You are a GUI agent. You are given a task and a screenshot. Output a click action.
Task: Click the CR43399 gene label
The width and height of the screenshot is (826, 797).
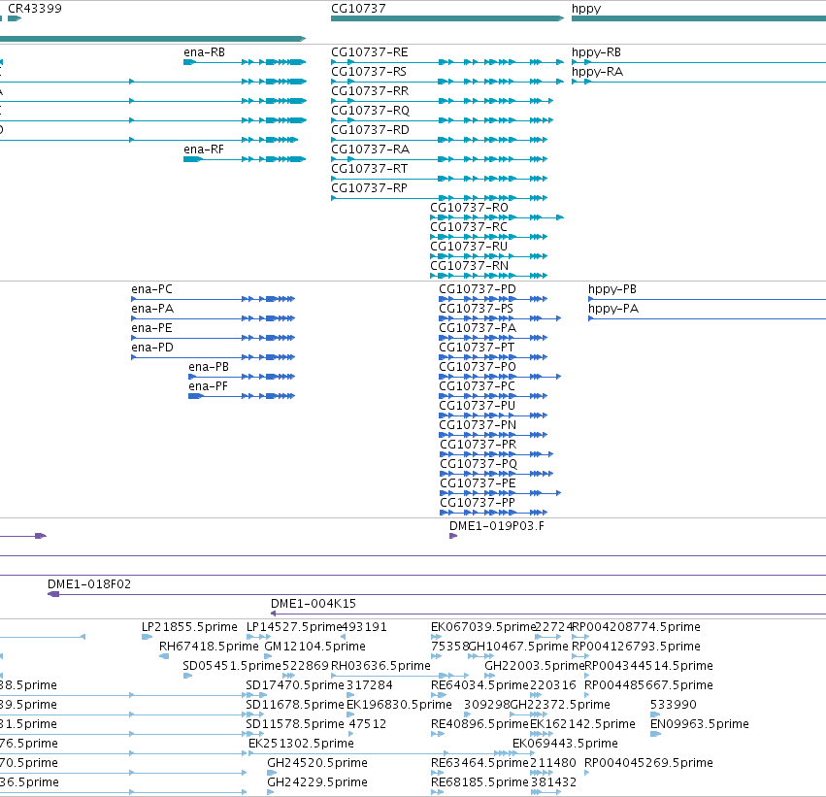pos(35,9)
